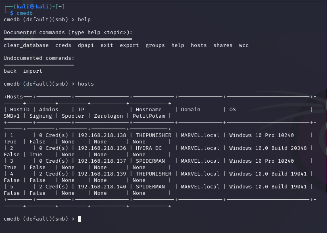Click SPIDERMAN hostname in host 5 row
This screenshot has height=233, width=327.
[150, 187]
